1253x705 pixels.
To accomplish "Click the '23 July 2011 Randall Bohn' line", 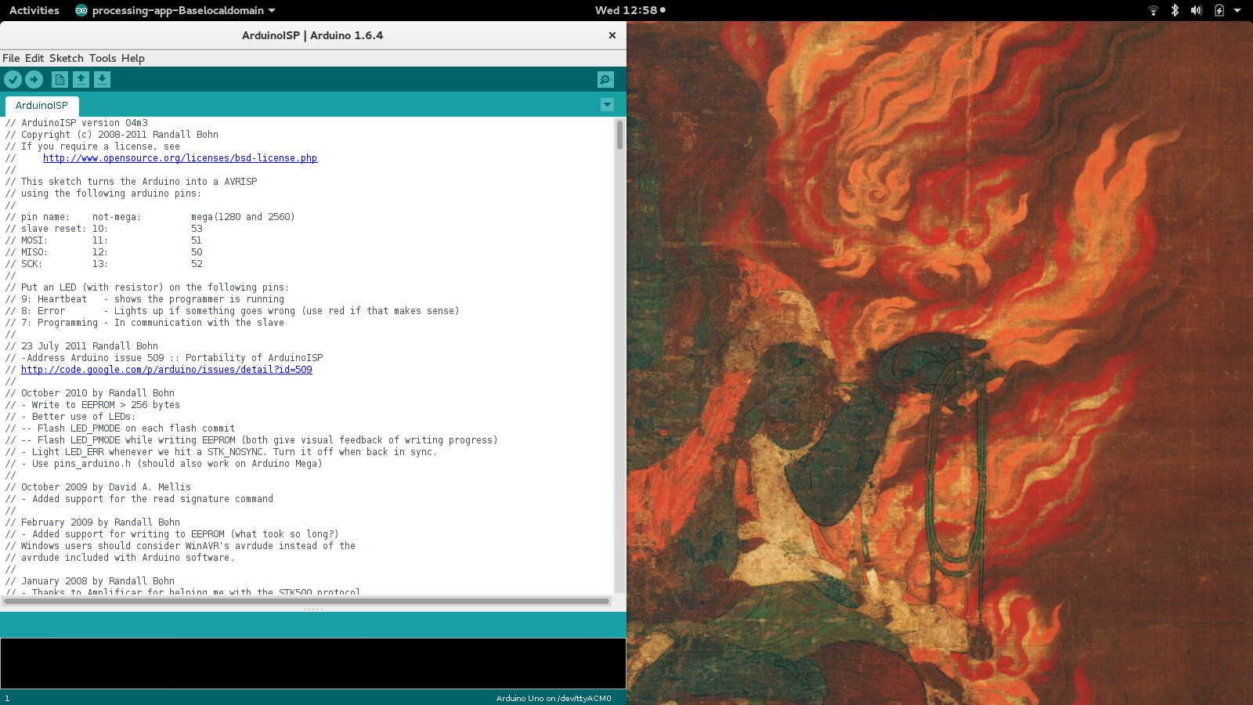I will [82, 346].
